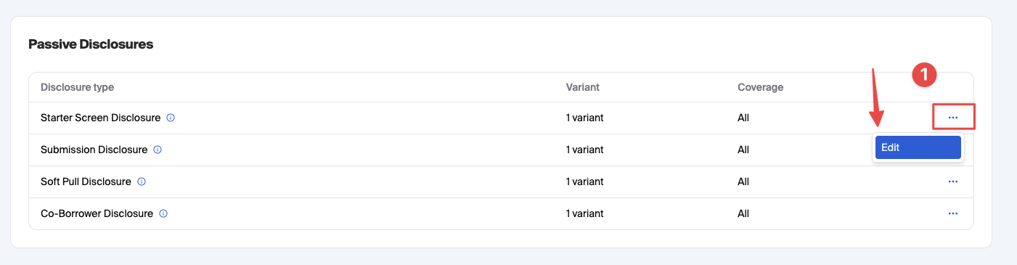Select the Starter Screen Disclosure row label
The height and width of the screenshot is (265, 1017).
tap(100, 118)
